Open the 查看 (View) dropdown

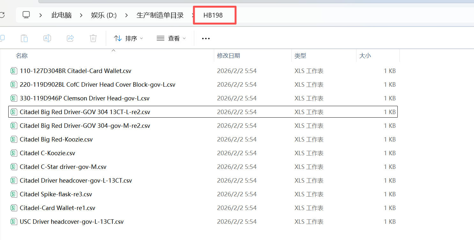tap(171, 38)
